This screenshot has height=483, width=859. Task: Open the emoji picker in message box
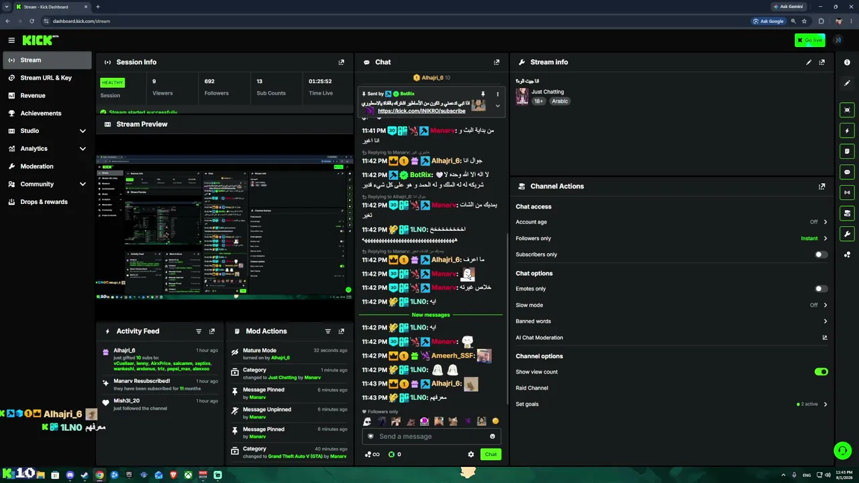point(493,437)
